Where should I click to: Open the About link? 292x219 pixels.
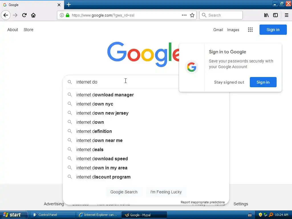(x=13, y=30)
